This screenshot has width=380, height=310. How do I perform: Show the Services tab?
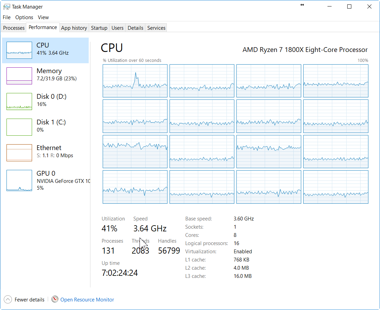tap(156, 28)
